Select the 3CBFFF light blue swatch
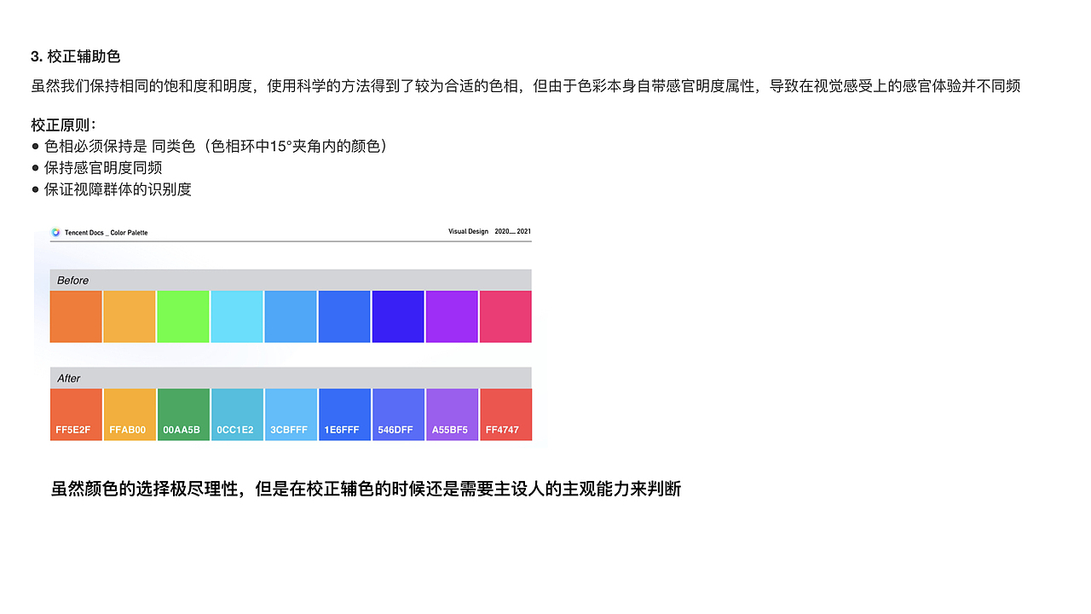Image resolution: width=1091 pixels, height=614 pixels. (x=291, y=414)
